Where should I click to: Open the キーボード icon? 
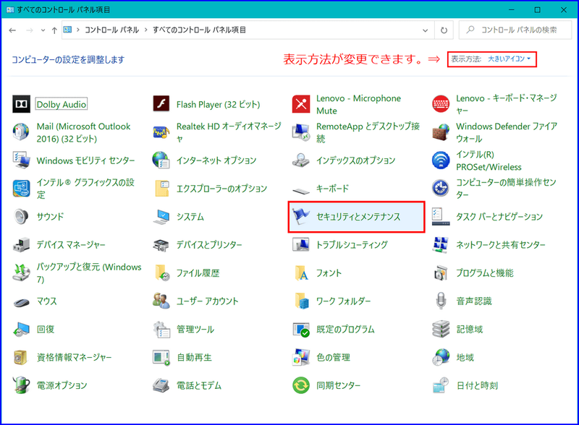(x=301, y=190)
